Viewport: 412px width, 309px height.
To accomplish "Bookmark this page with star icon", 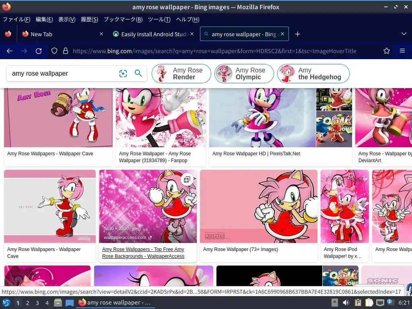I will point(387,51).
